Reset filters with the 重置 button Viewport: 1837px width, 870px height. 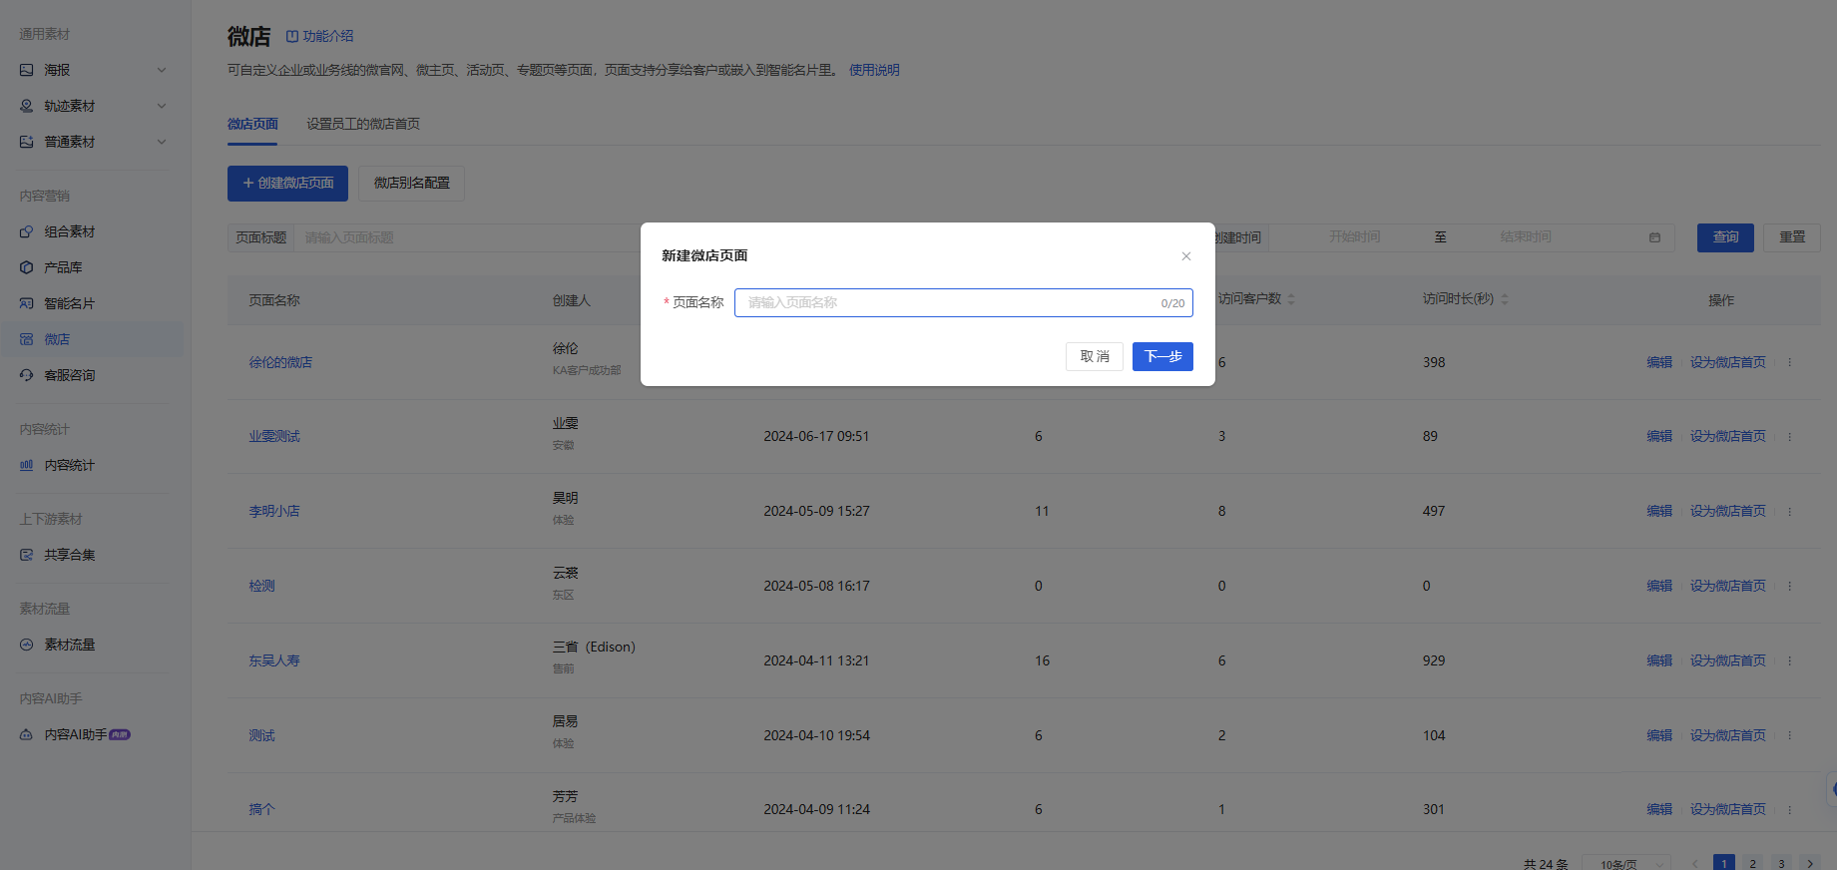[x=1792, y=237]
